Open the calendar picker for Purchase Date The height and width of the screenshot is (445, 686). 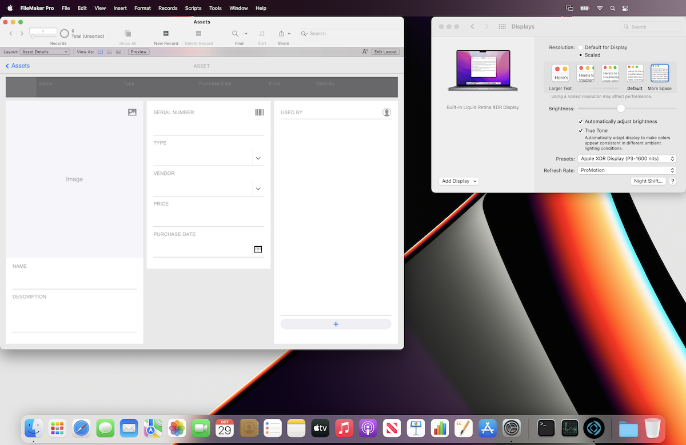[x=258, y=249]
